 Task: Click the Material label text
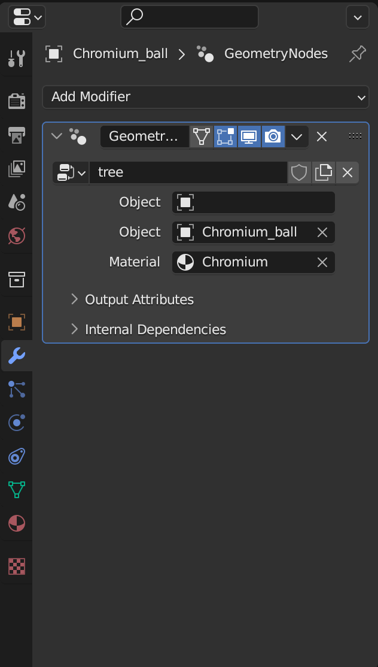coord(135,262)
